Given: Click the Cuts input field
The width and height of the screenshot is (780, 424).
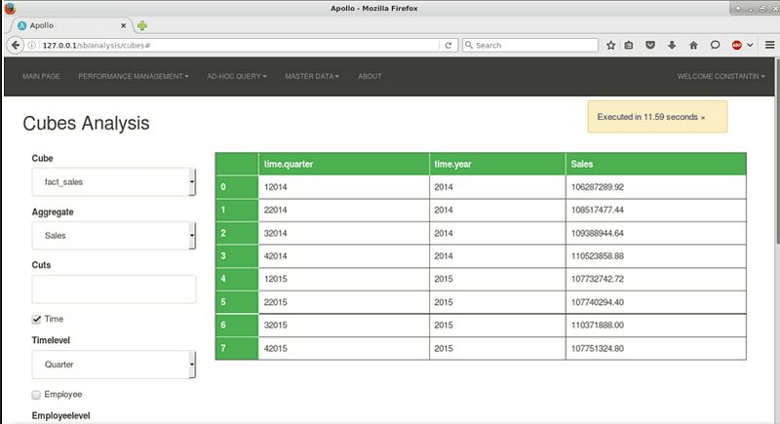Looking at the screenshot, I should click(114, 289).
